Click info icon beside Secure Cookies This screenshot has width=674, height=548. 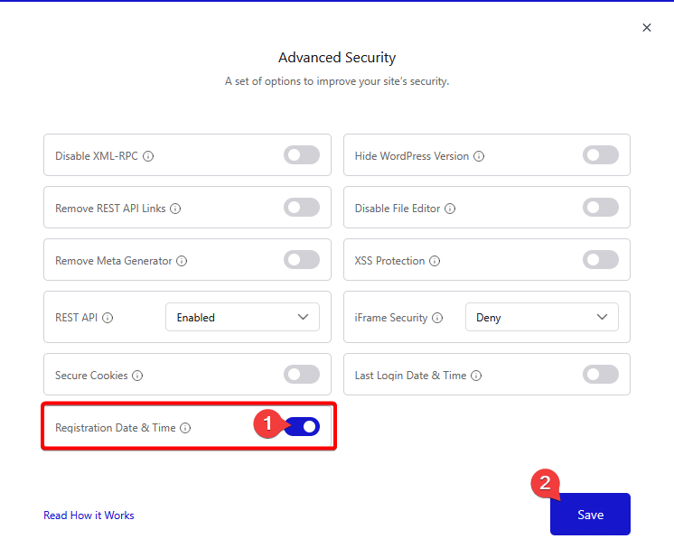coord(137,376)
